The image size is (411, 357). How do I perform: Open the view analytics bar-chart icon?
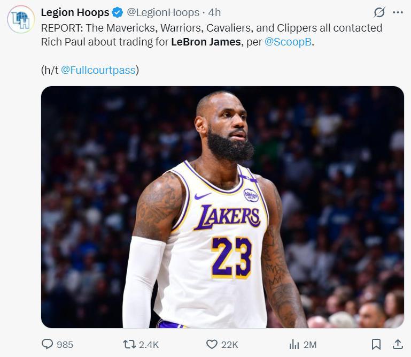click(x=294, y=344)
